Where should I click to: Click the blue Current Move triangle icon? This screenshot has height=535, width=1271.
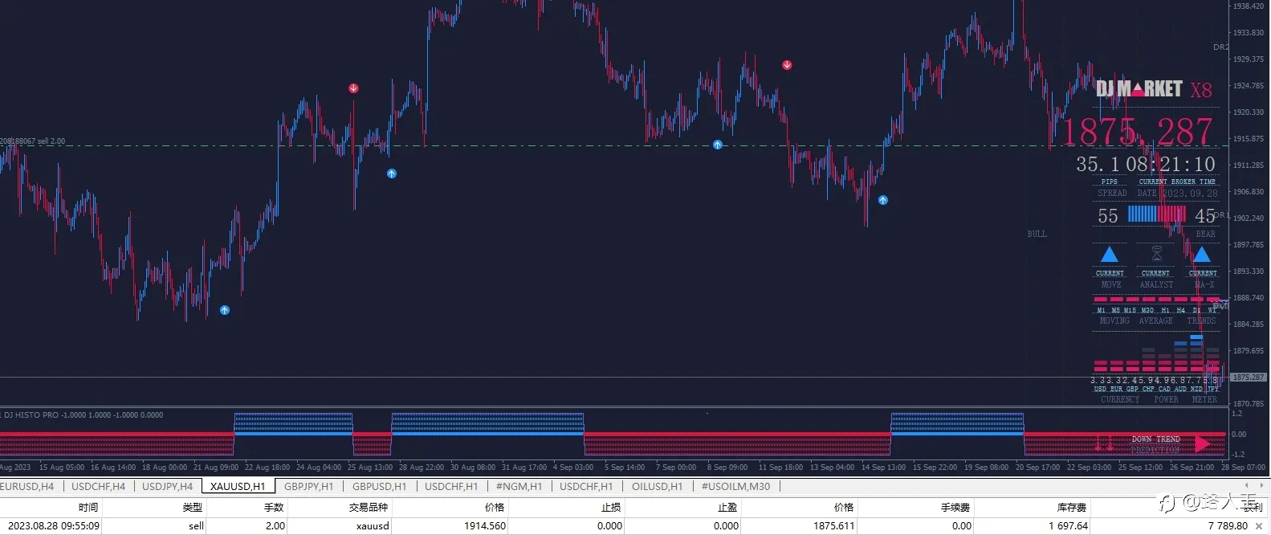[x=1109, y=255]
